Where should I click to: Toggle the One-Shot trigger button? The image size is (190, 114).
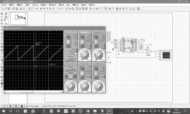(x=76, y=51)
